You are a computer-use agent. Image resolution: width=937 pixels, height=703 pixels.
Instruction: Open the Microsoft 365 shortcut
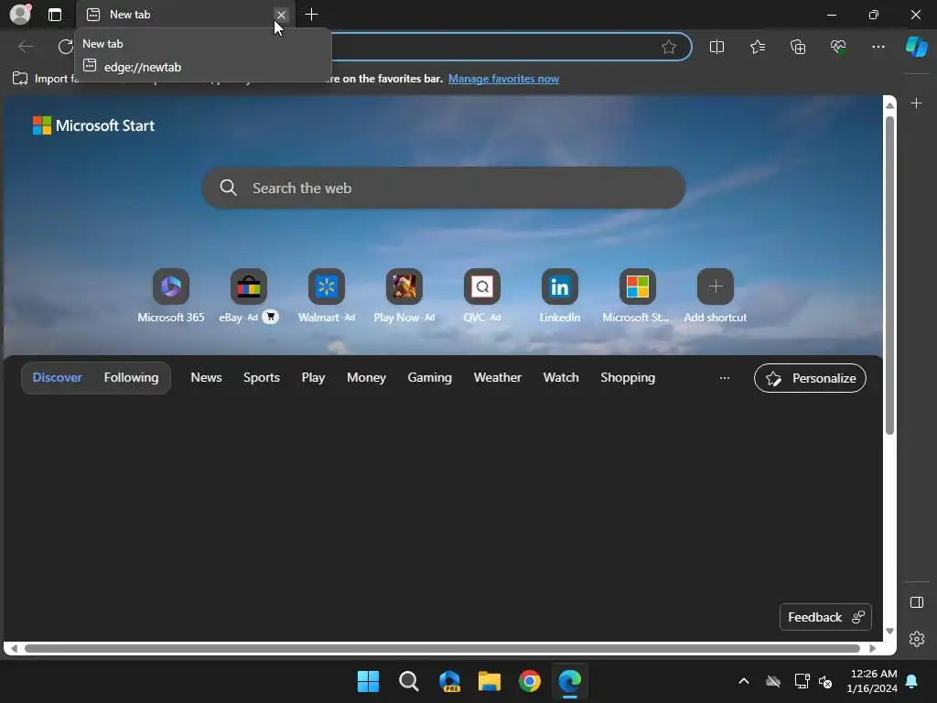tap(171, 296)
